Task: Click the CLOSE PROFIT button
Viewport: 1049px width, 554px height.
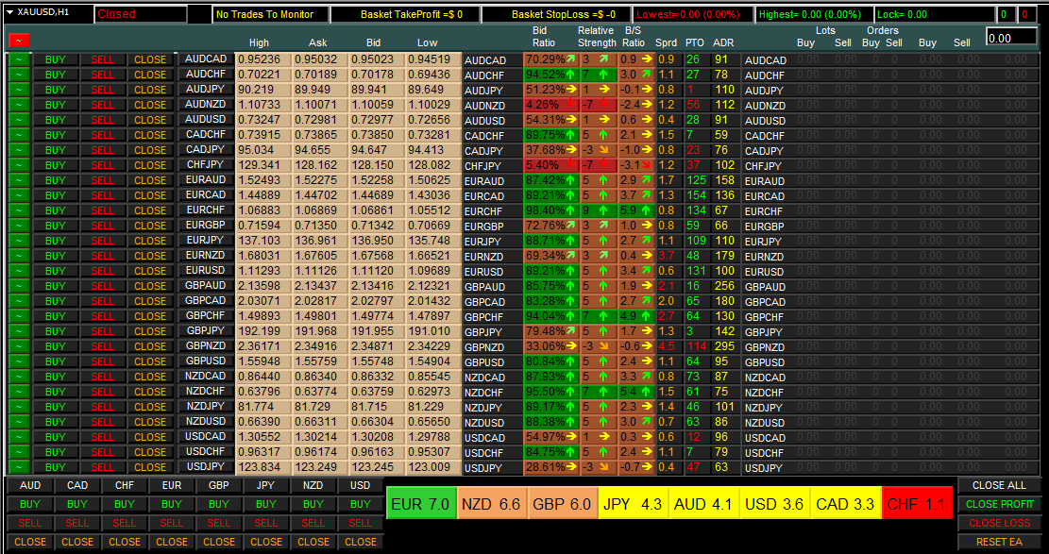Action: tap(999, 504)
